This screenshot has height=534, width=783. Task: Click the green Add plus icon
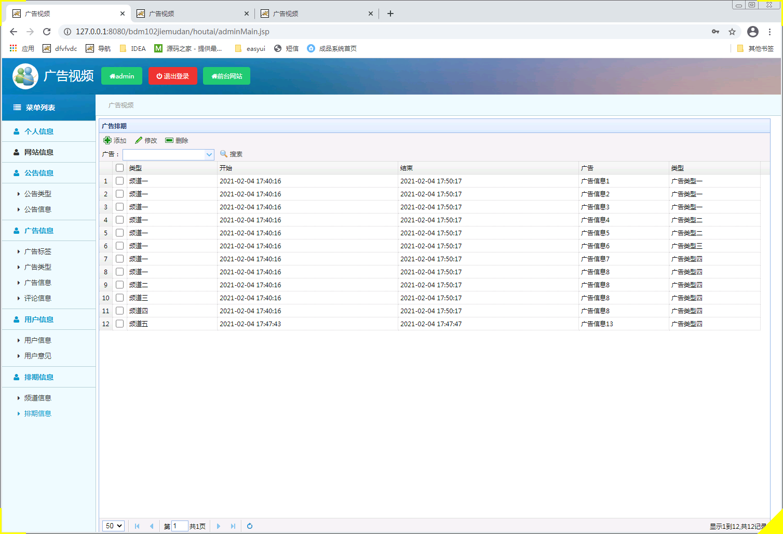(107, 140)
